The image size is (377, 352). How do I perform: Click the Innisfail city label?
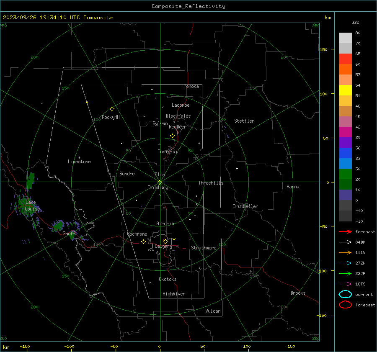[169, 152]
